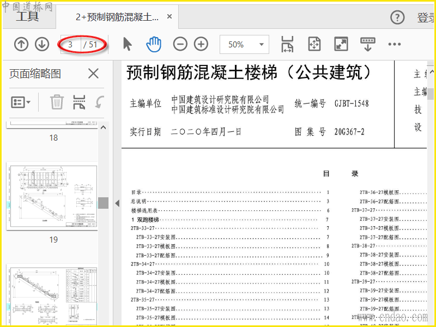Viewport: 436px width, 327px height.
Task: Open the help question mark icon
Action: point(397,17)
